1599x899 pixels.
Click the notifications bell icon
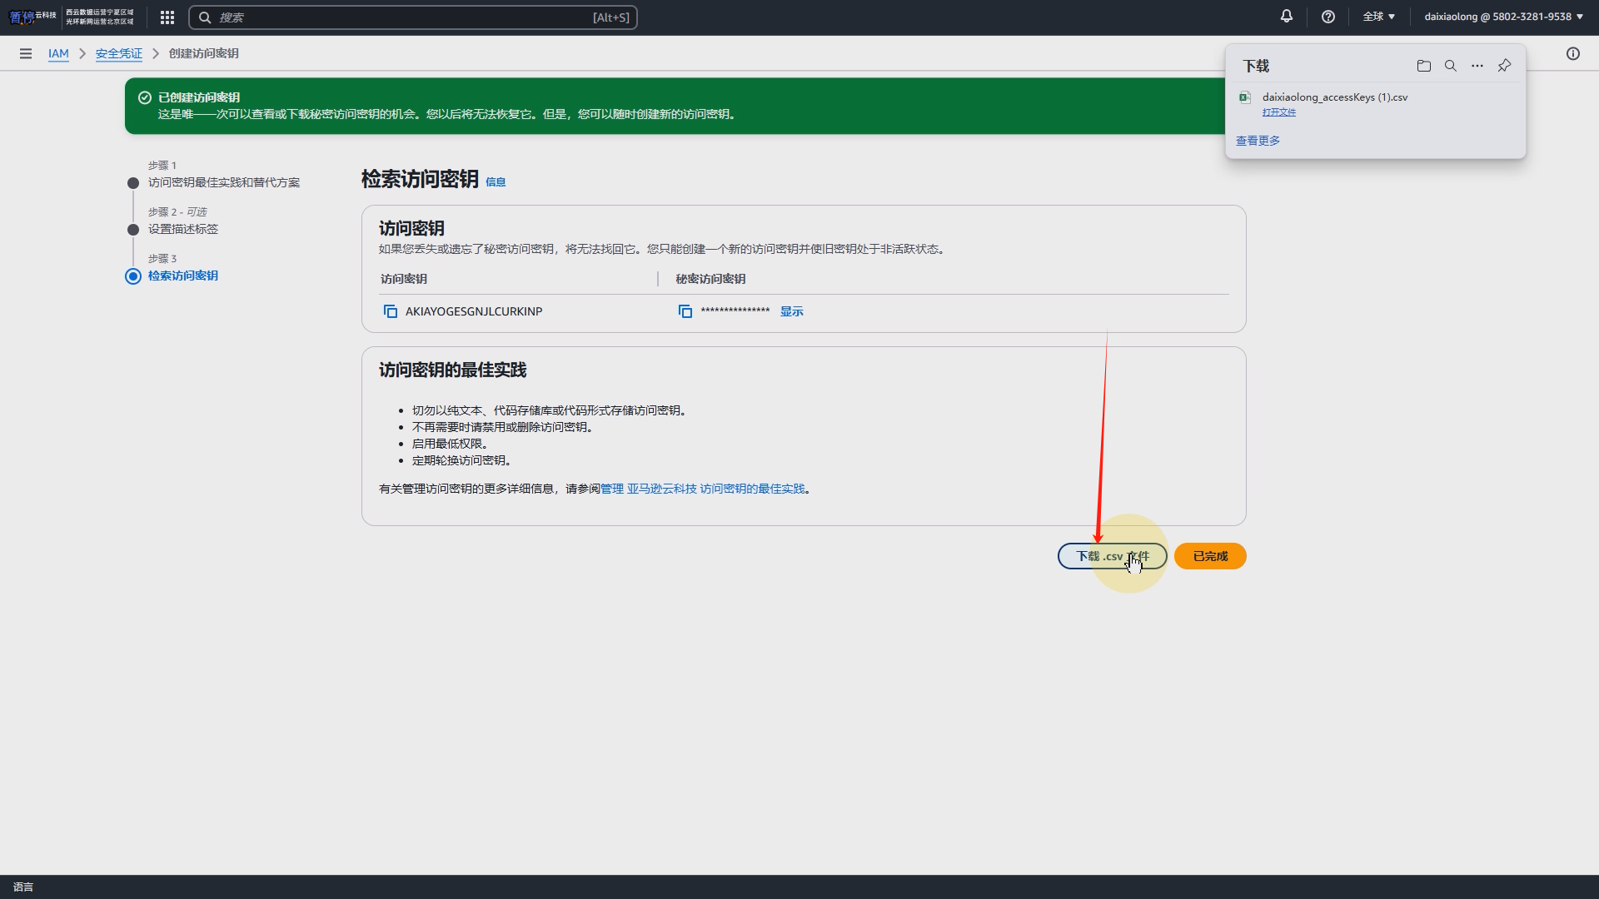pos(1287,17)
